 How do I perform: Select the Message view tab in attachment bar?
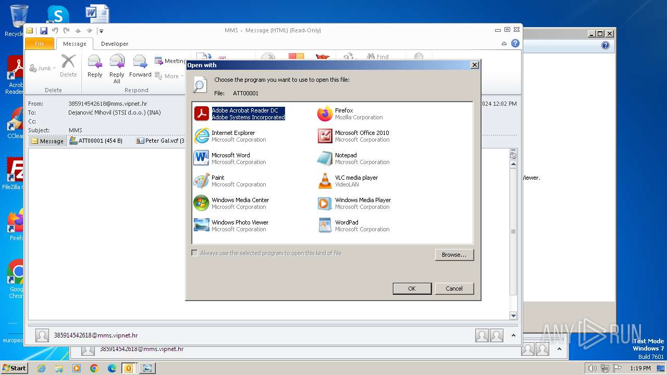[x=47, y=141]
